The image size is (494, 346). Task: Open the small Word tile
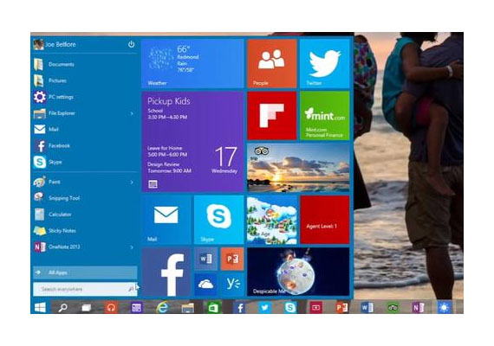[x=205, y=259]
